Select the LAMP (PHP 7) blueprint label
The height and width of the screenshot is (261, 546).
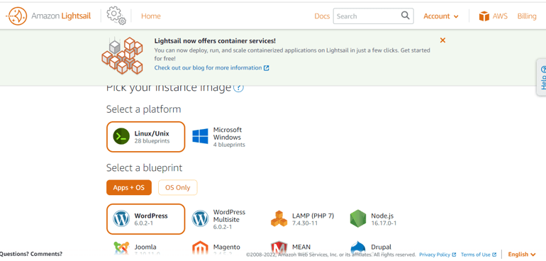[313, 216]
